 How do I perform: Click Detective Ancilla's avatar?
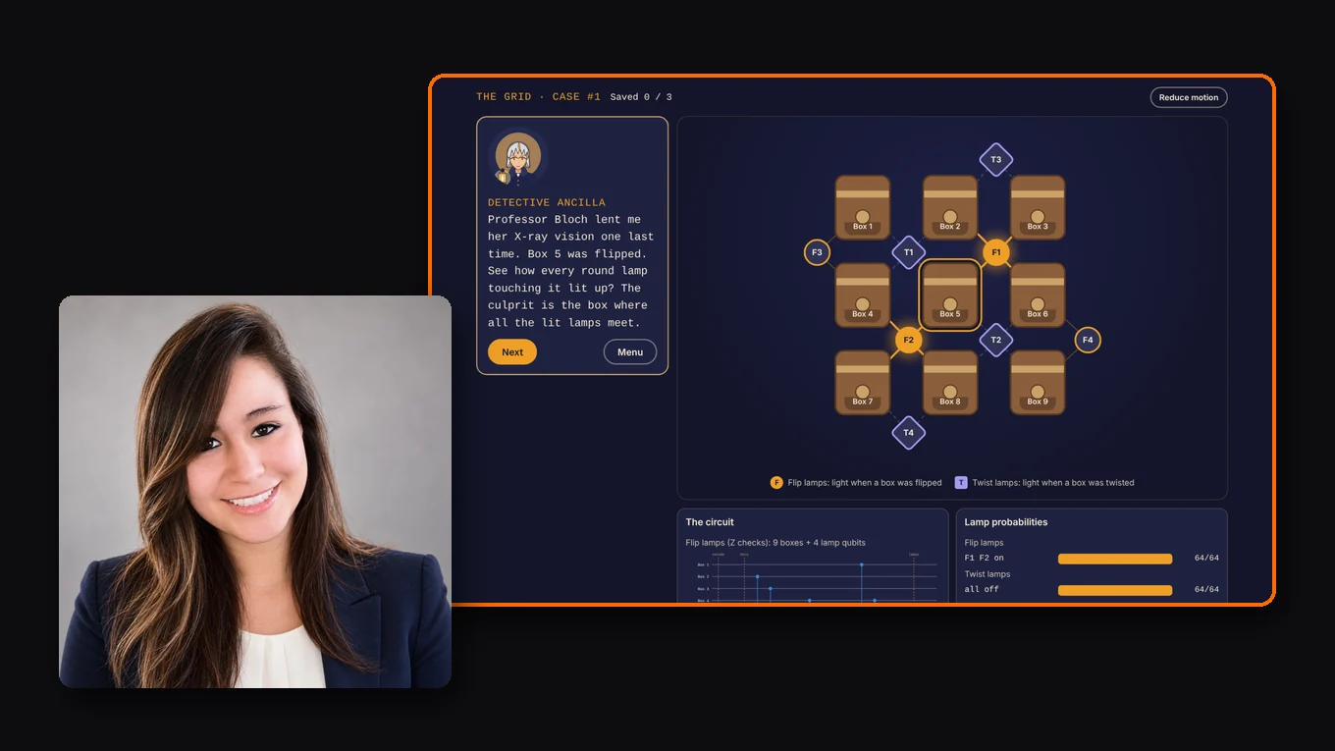pyautogui.click(x=517, y=158)
